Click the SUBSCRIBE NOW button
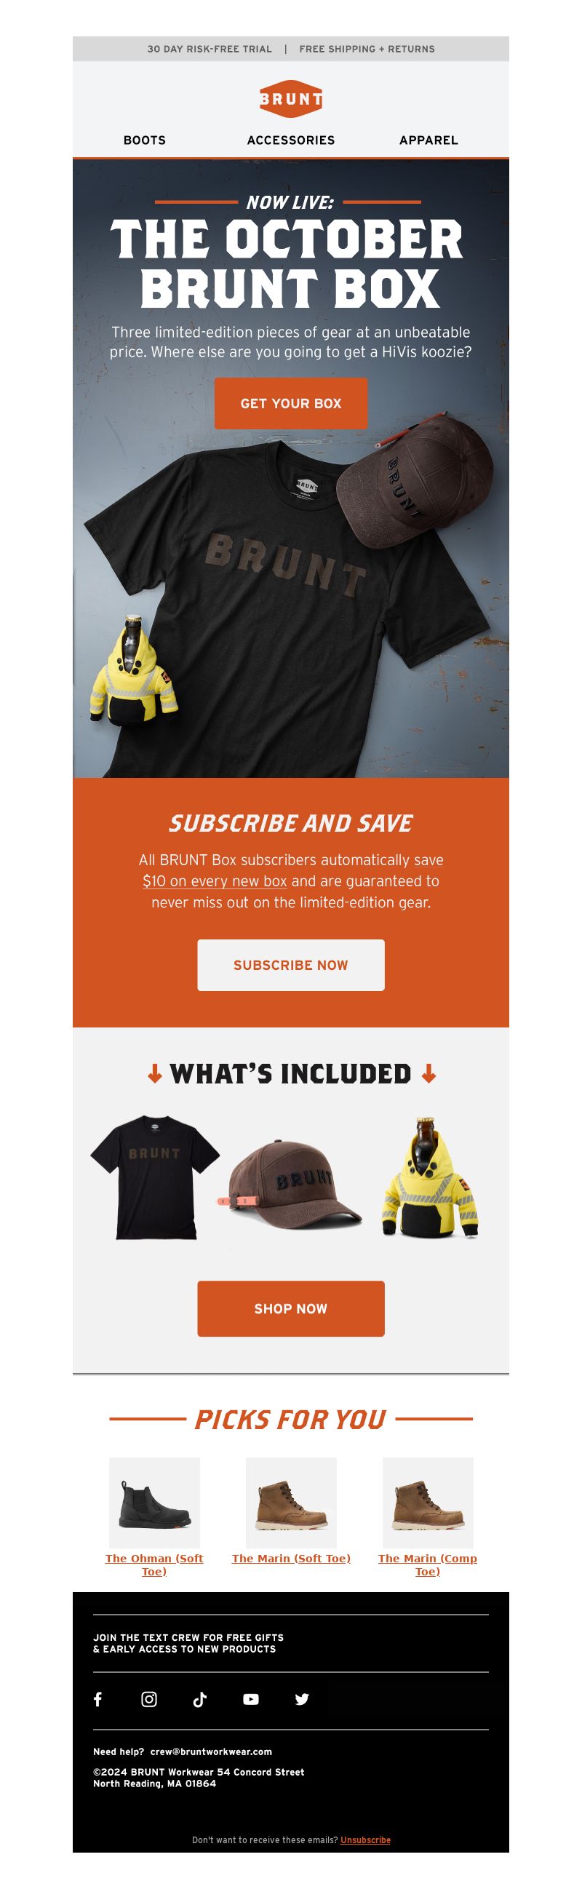The image size is (582, 1881). [290, 965]
